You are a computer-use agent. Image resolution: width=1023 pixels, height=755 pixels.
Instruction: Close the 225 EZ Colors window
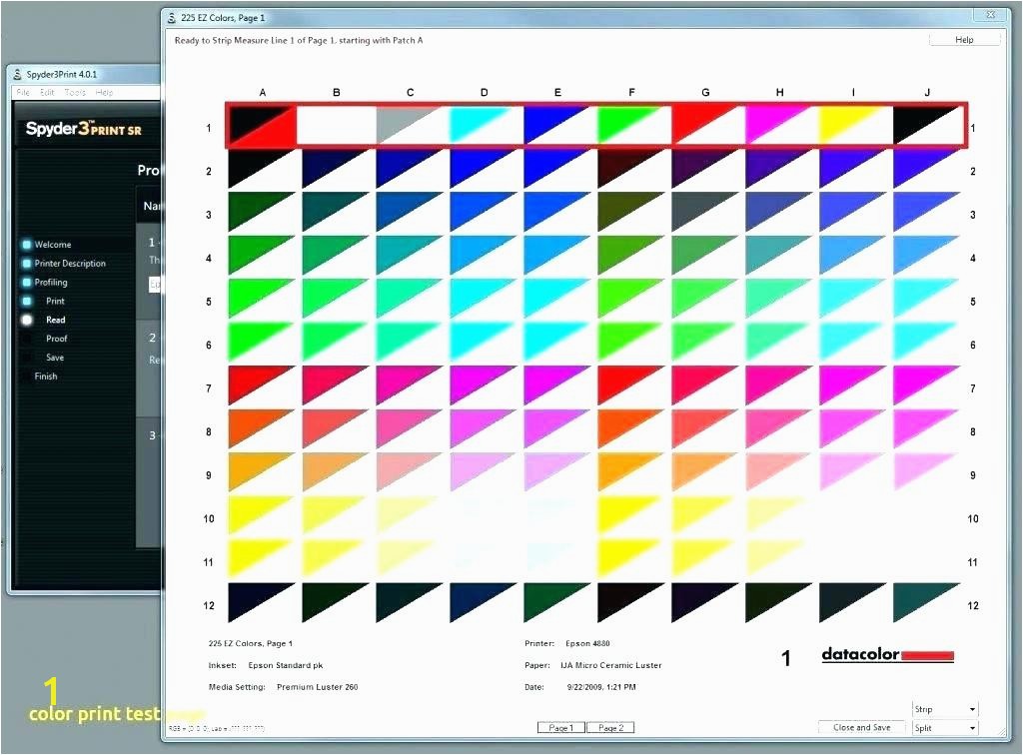tap(990, 14)
